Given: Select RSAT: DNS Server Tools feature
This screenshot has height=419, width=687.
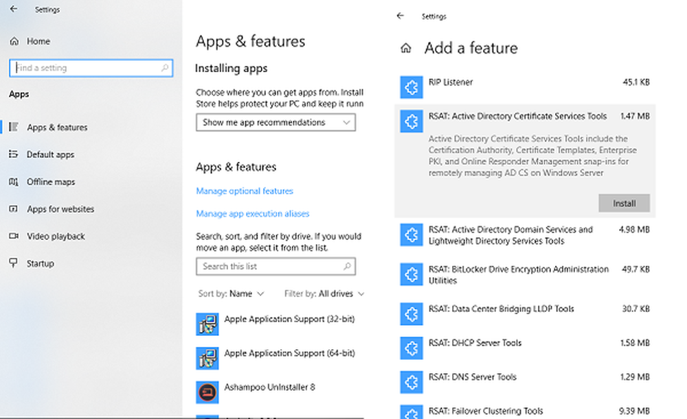Looking at the screenshot, I should point(473,377).
